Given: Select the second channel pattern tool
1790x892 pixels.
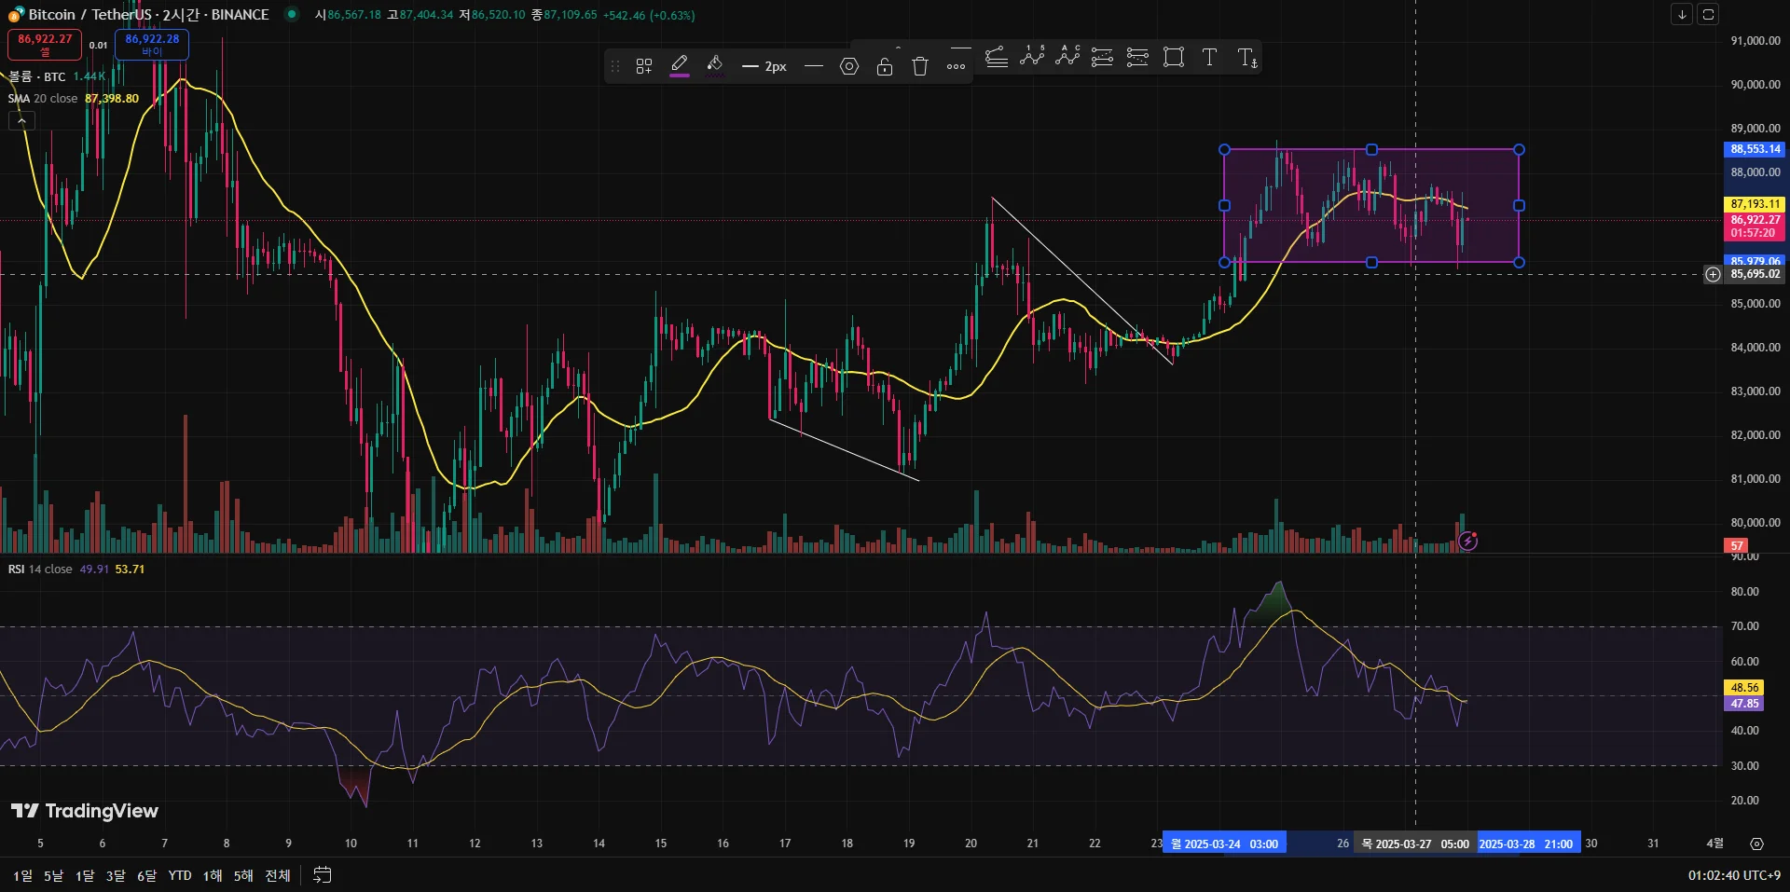Looking at the screenshot, I should click(x=1137, y=57).
